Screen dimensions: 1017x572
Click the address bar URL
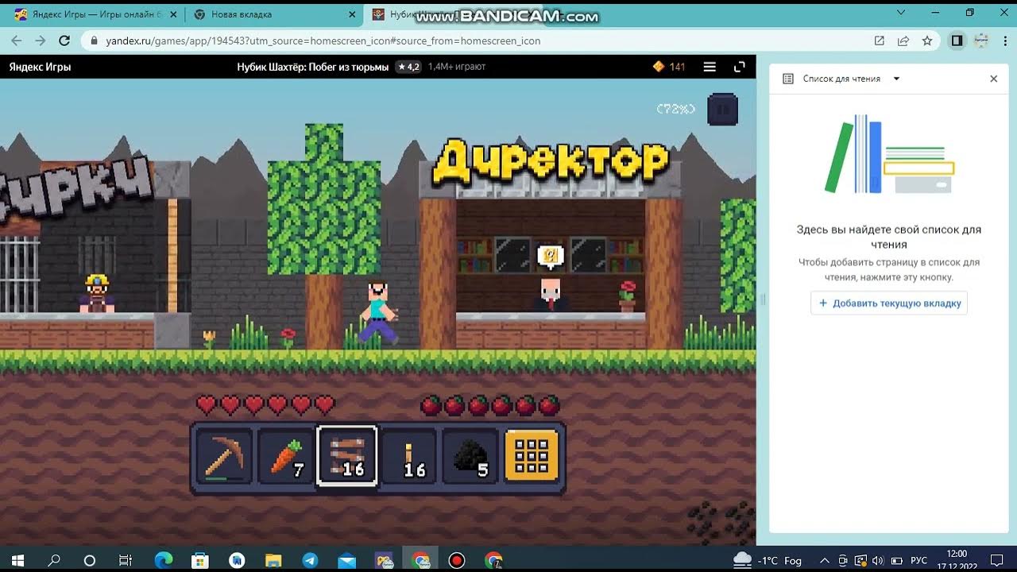coord(323,41)
